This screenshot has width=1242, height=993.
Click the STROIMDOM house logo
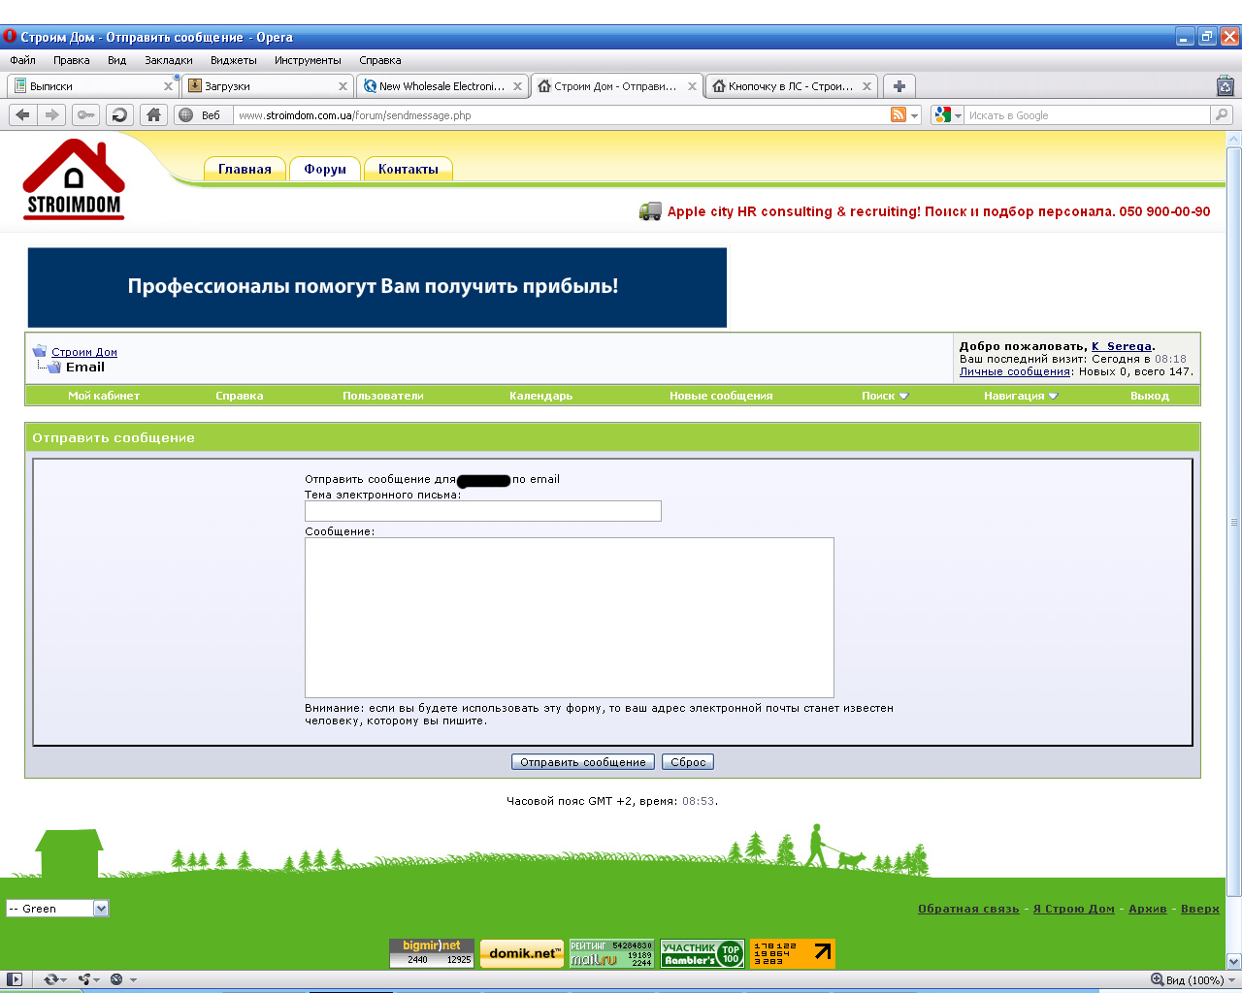74,179
